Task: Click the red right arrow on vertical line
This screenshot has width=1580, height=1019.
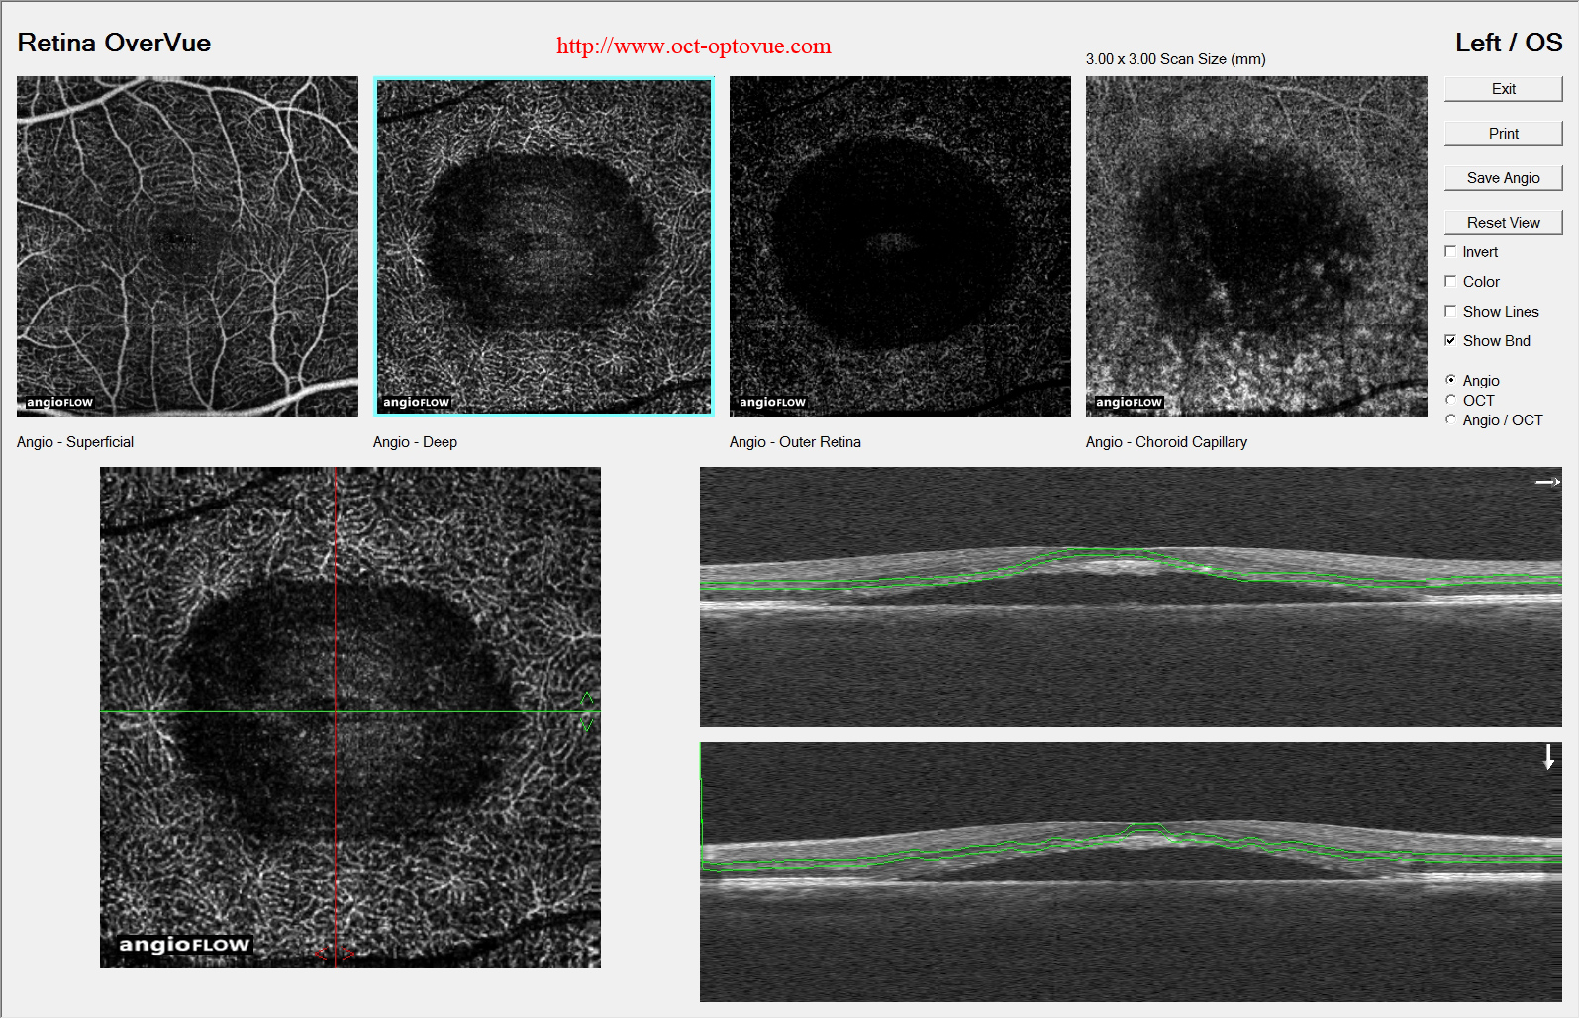Action: coord(347,954)
